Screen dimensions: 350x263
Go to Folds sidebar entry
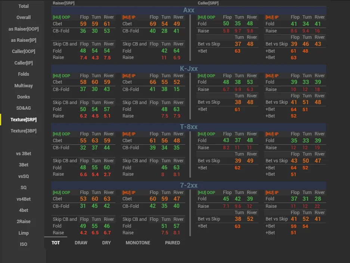[x=24, y=74]
